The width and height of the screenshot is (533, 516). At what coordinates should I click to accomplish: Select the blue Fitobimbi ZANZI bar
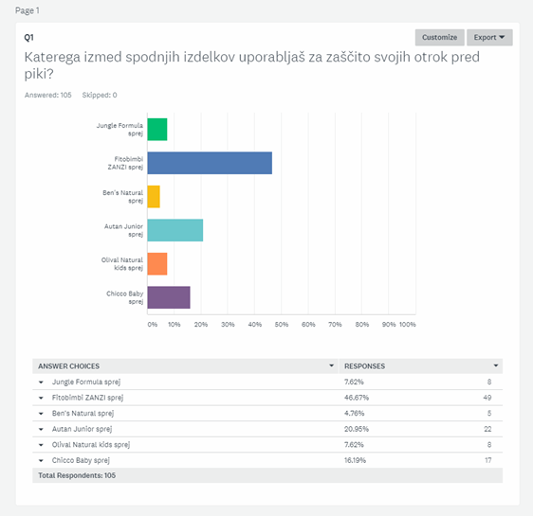(210, 163)
